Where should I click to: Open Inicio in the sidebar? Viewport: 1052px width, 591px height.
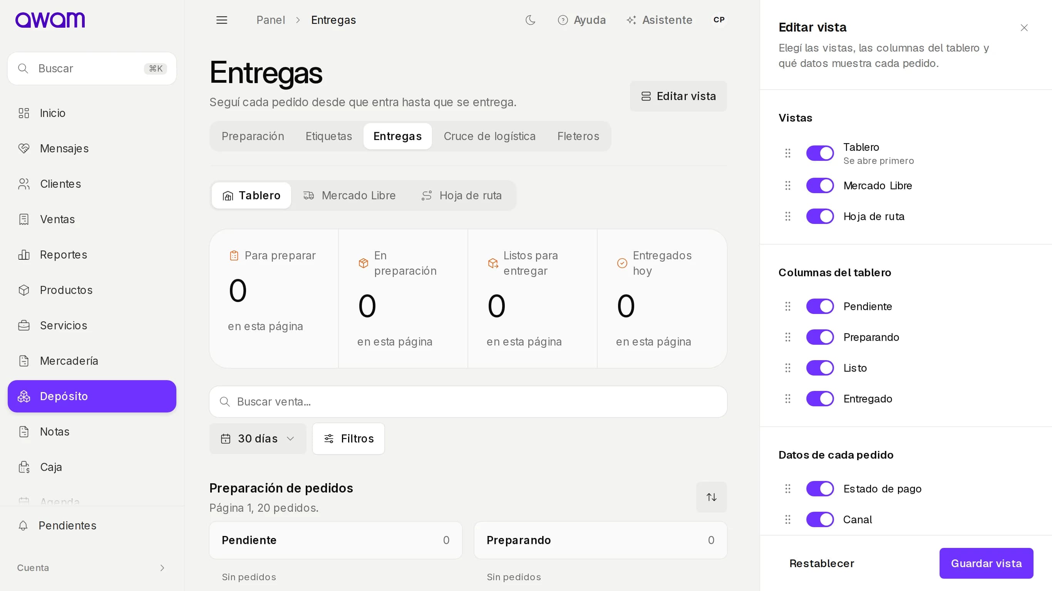(92, 113)
